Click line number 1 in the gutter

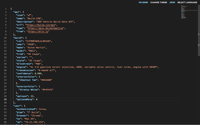(6, 9)
